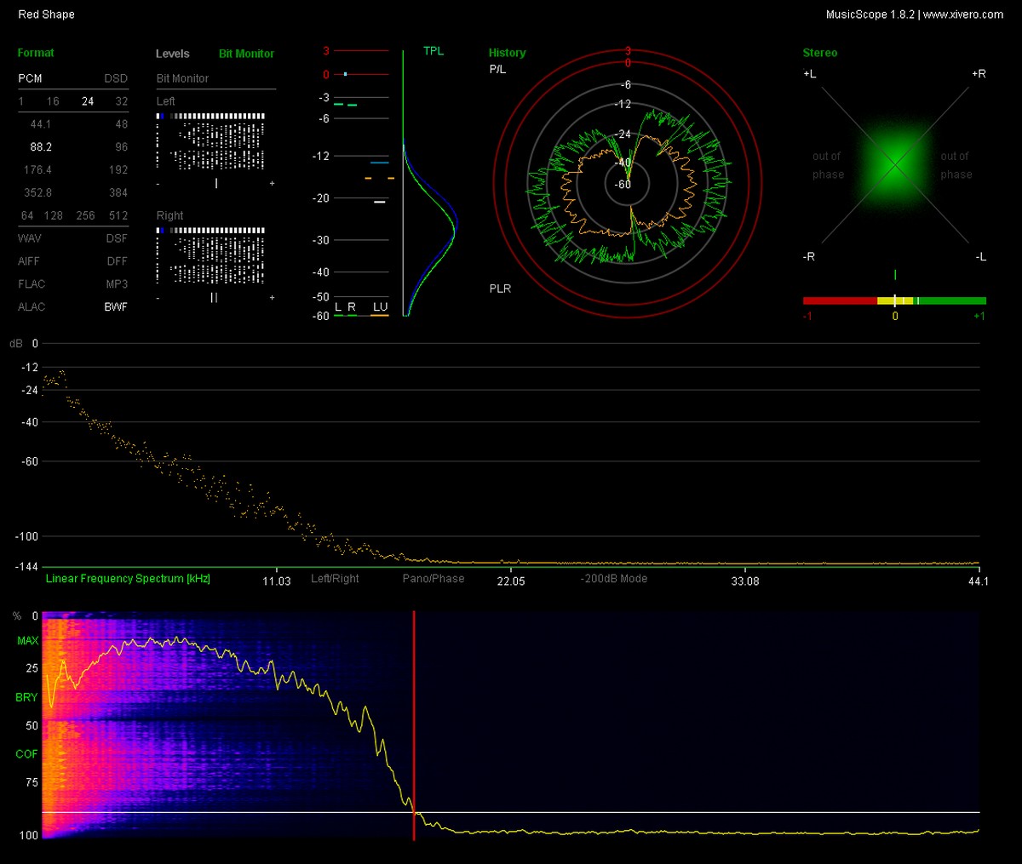This screenshot has height=864, width=1022.
Task: Click the Right channel bit monitor grid
Action: pos(211,255)
